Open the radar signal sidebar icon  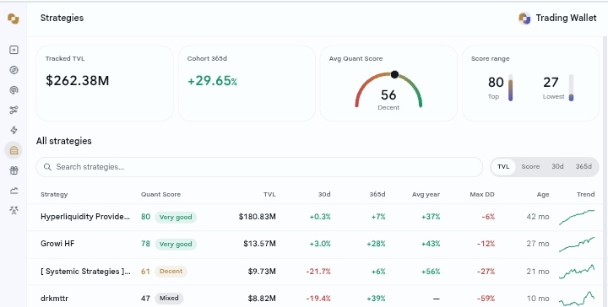pyautogui.click(x=14, y=90)
